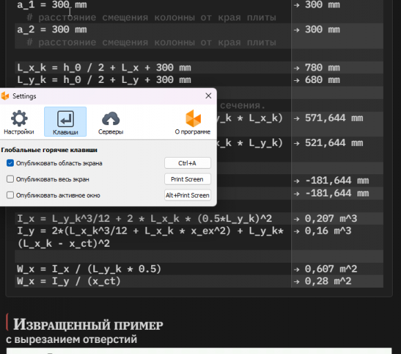Click the result 0,28 m^2
401x354 pixels.
pyautogui.click(x=328, y=281)
